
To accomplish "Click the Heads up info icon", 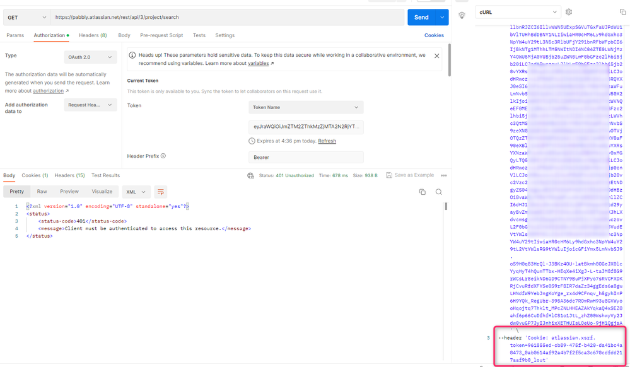I will tap(132, 55).
